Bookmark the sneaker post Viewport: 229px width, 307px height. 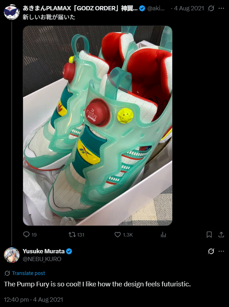[x=209, y=234]
